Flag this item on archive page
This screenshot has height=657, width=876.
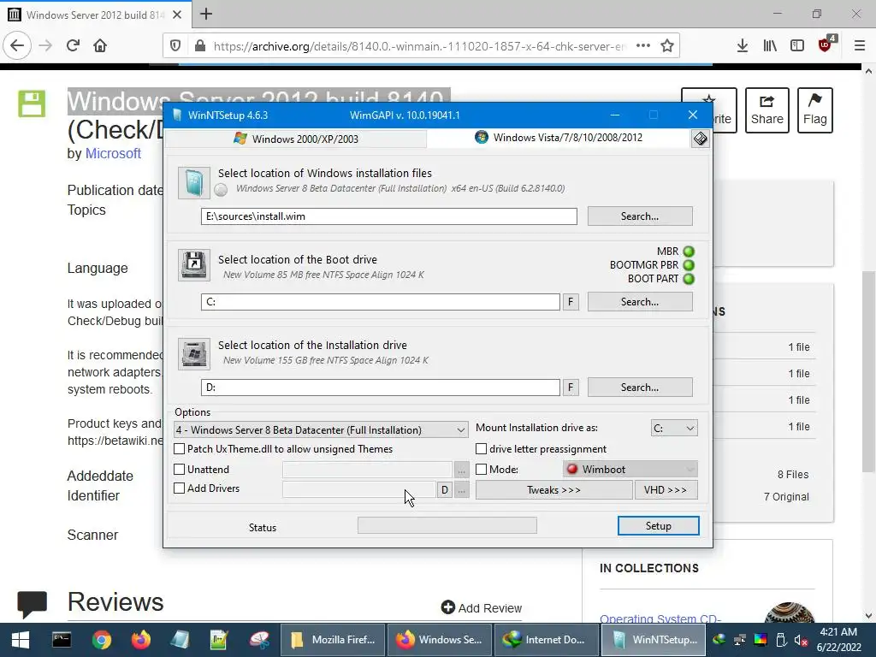pos(815,110)
